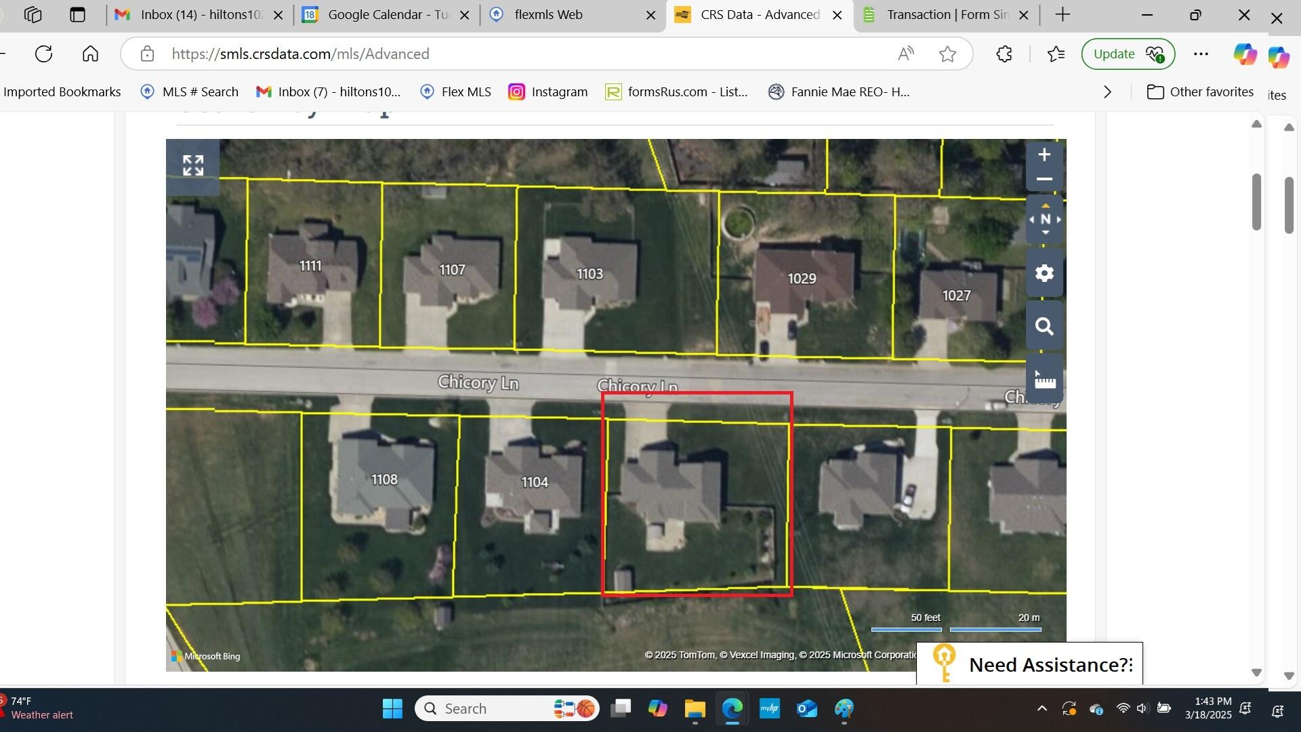Open File Explorer from taskbar
The width and height of the screenshot is (1301, 732).
[x=695, y=709]
